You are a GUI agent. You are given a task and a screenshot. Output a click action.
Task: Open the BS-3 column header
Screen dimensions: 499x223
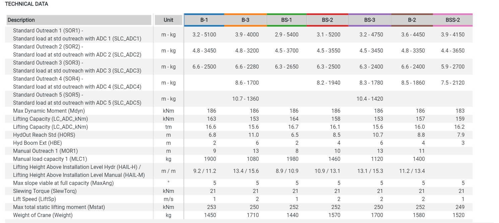pos(370,20)
